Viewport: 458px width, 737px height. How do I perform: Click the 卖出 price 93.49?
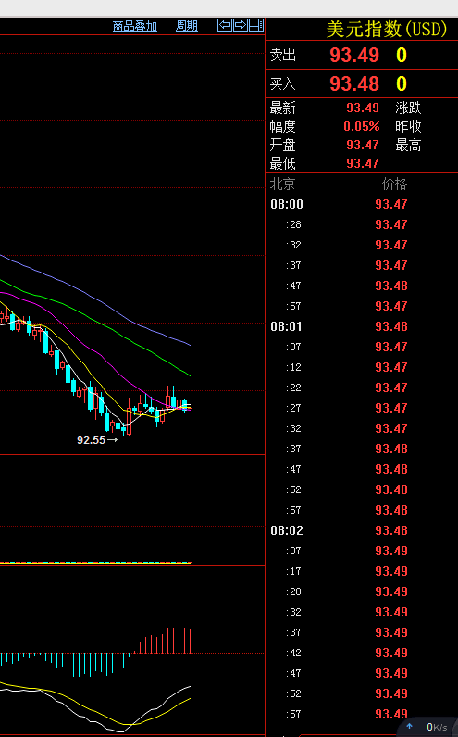pos(354,55)
